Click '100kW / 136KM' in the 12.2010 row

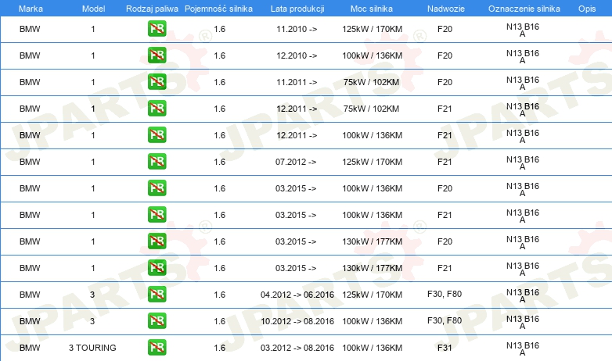(373, 55)
